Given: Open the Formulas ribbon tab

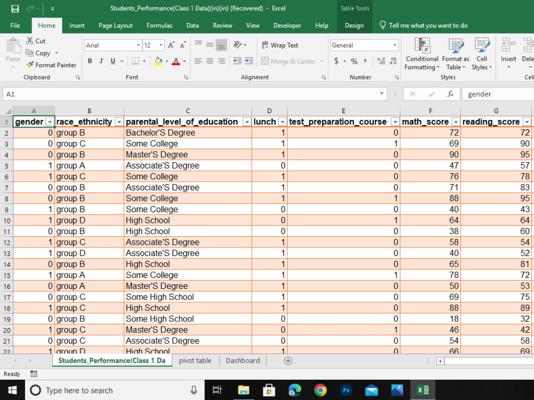Looking at the screenshot, I should (159, 26).
